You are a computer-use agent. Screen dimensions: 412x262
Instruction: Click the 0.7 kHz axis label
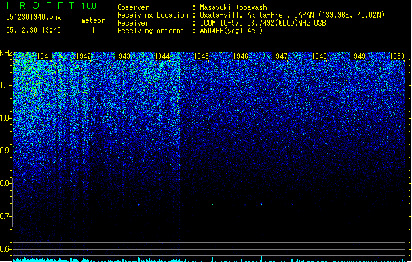click(6, 216)
